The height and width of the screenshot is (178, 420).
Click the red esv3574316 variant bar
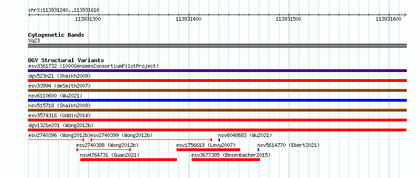tap(217, 120)
